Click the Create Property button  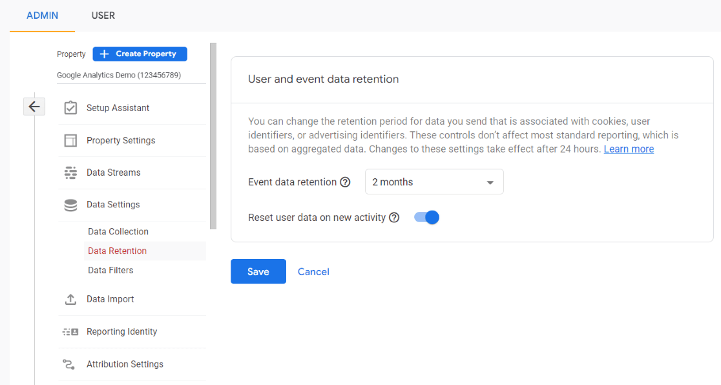click(x=140, y=54)
